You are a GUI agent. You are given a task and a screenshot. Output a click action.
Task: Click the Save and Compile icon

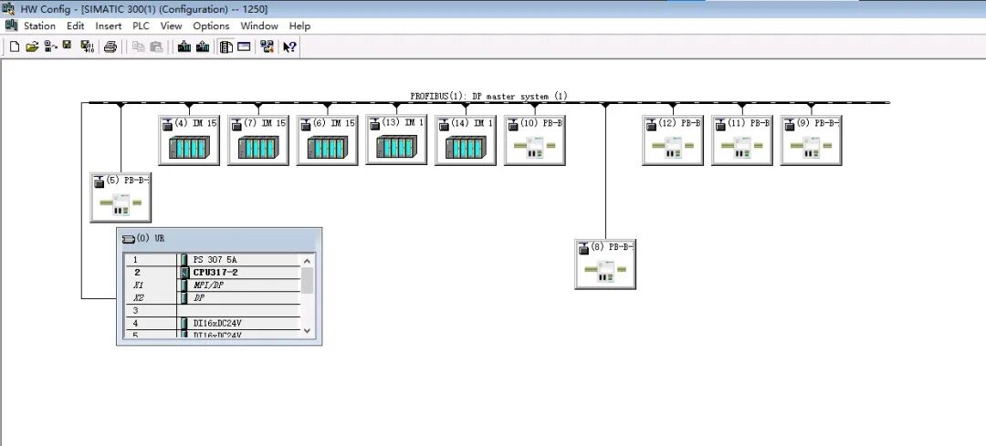[x=88, y=47]
